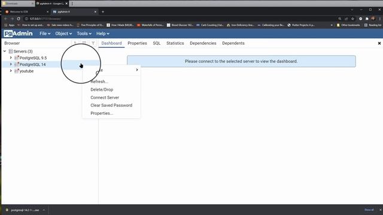The width and height of the screenshot is (383, 215).
Task: Switch to the SQL tab
Action: 157,43
